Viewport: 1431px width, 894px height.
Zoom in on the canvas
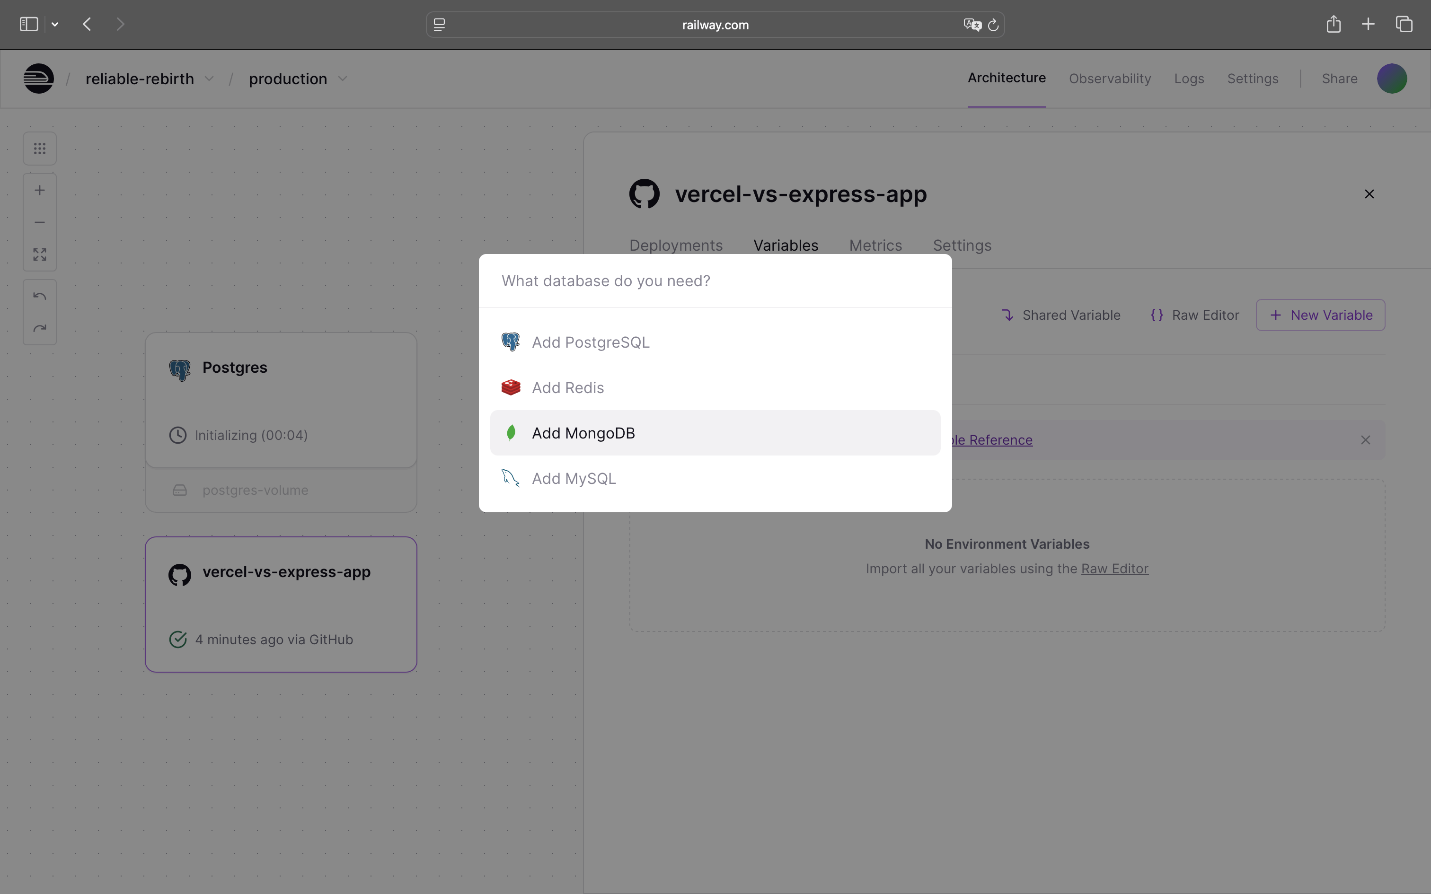[x=40, y=190]
